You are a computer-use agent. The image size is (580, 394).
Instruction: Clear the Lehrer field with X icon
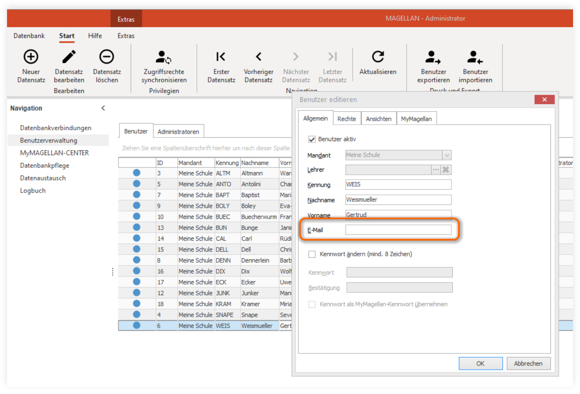point(446,170)
